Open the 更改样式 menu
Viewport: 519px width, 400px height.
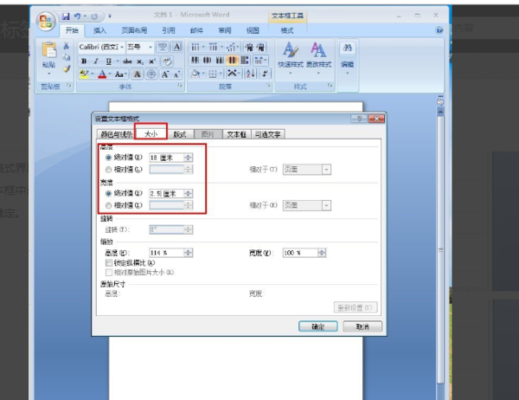click(x=318, y=58)
